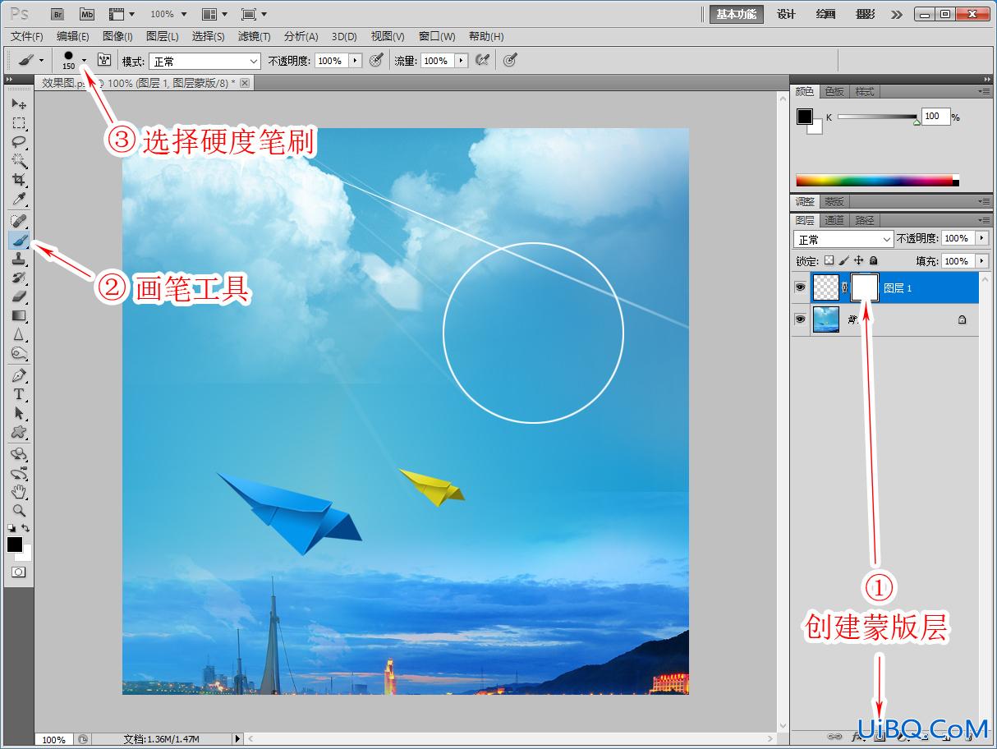Open the 窗口(W) menu
This screenshot has width=997, height=749.
click(x=437, y=36)
